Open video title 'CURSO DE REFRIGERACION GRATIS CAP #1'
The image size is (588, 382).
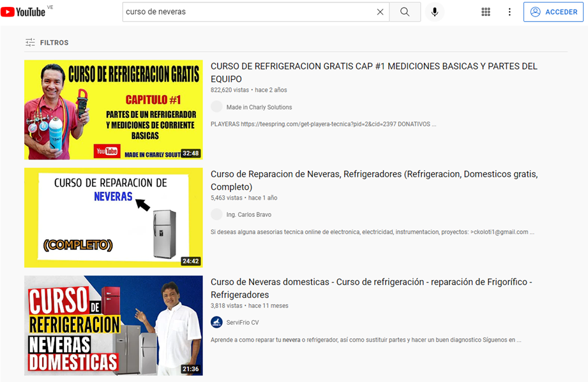coord(374,72)
